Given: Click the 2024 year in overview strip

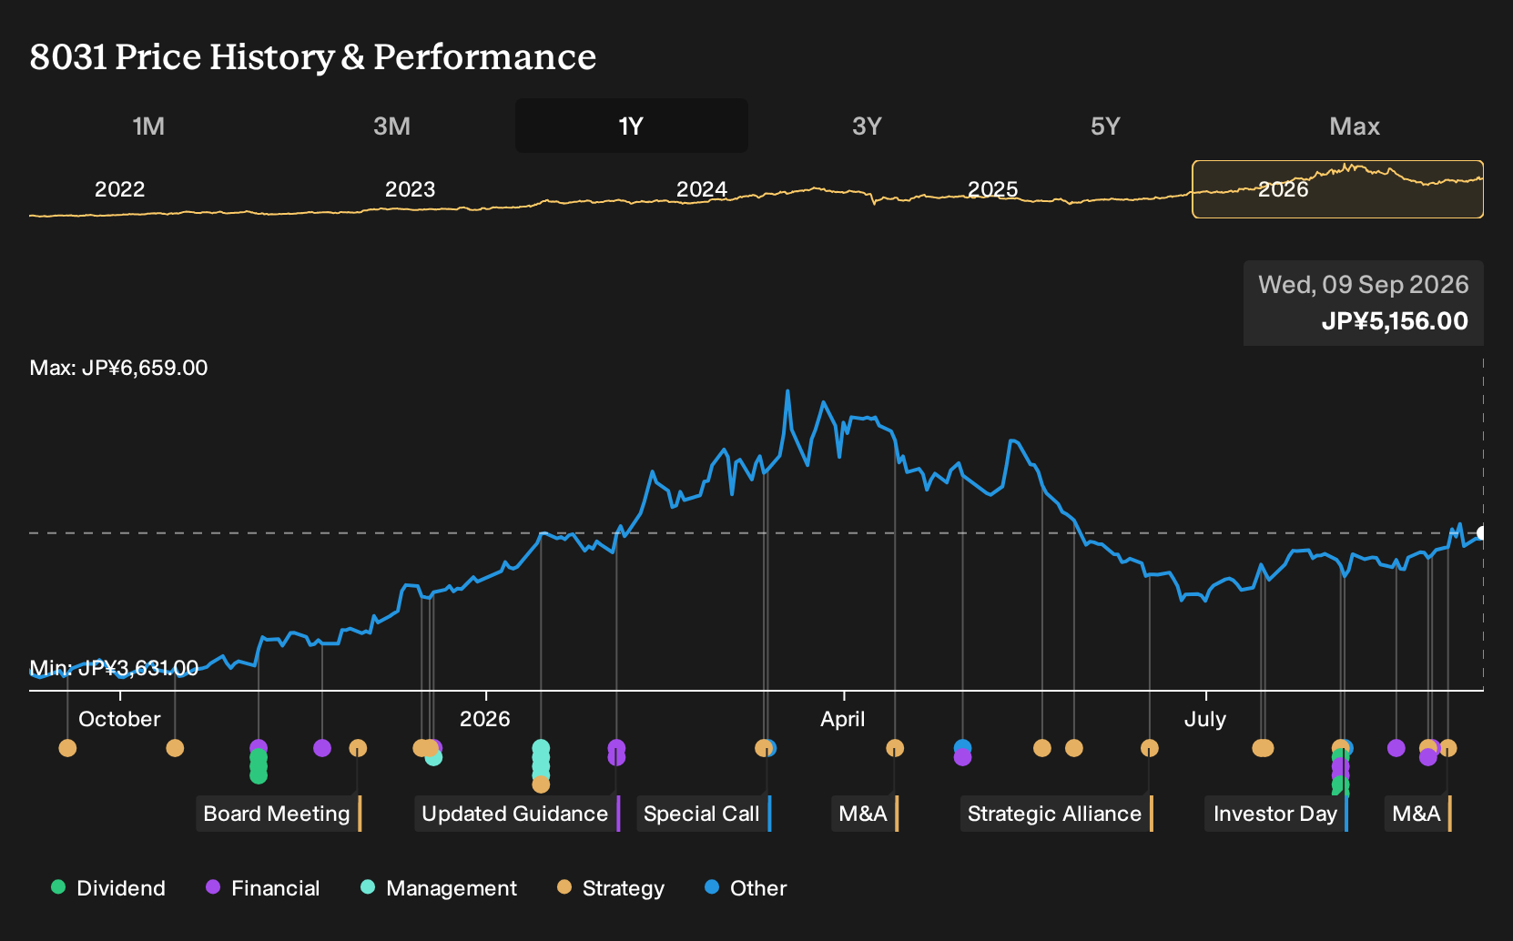Looking at the screenshot, I should 702,189.
